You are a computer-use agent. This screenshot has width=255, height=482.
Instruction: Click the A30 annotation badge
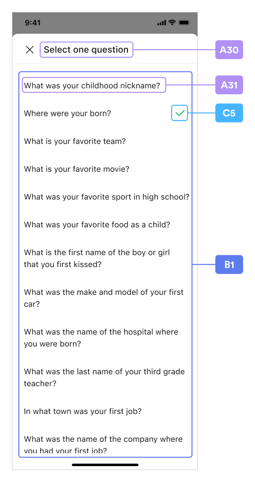(x=229, y=50)
